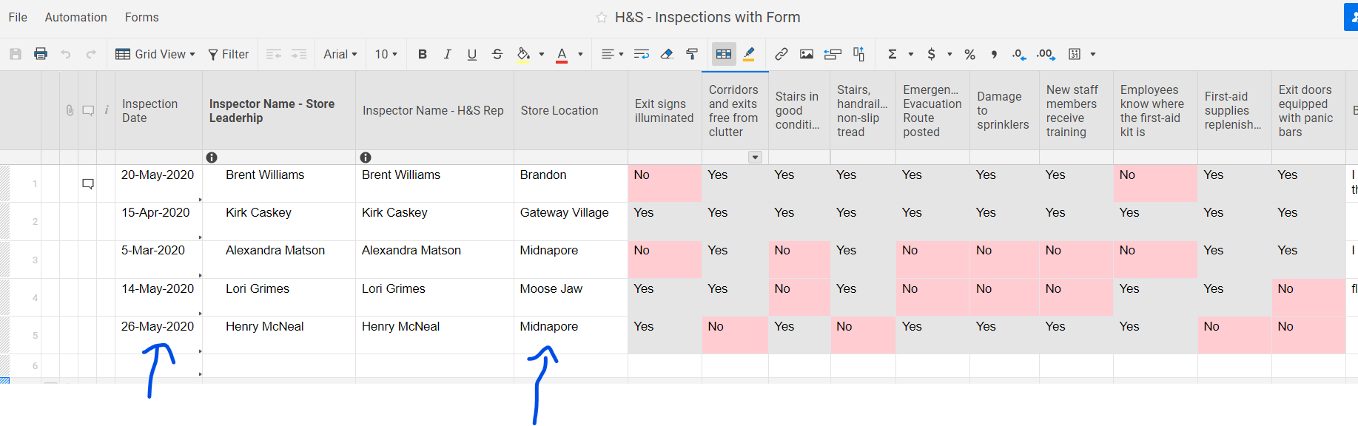Select the Damage to sprinklers column header
Image resolution: width=1358 pixels, height=426 pixels.
[1004, 110]
